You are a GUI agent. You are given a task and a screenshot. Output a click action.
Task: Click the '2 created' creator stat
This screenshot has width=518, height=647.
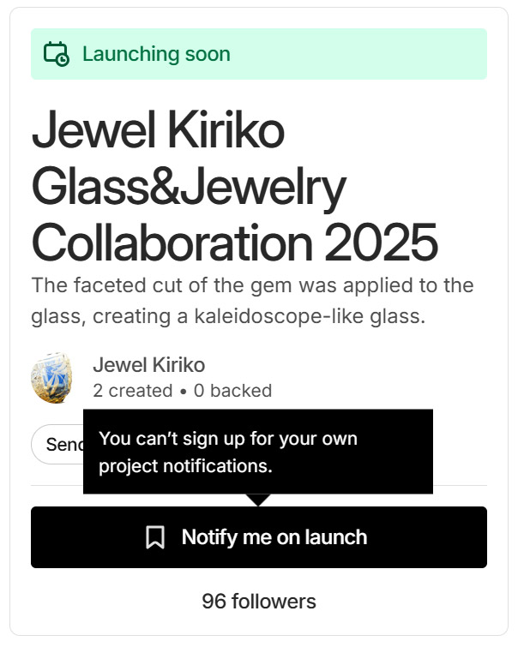133,391
